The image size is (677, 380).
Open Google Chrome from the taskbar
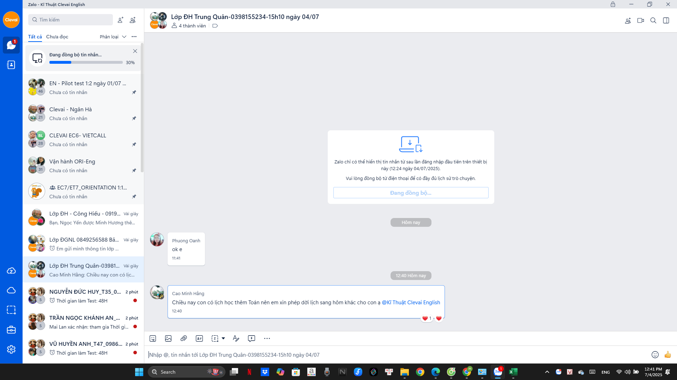tap(420, 372)
